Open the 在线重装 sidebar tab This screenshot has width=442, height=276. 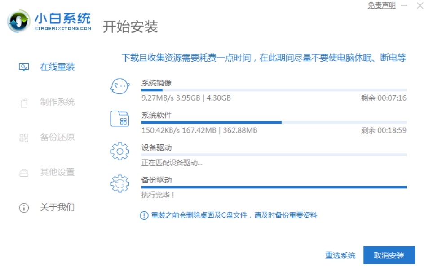[x=57, y=67]
